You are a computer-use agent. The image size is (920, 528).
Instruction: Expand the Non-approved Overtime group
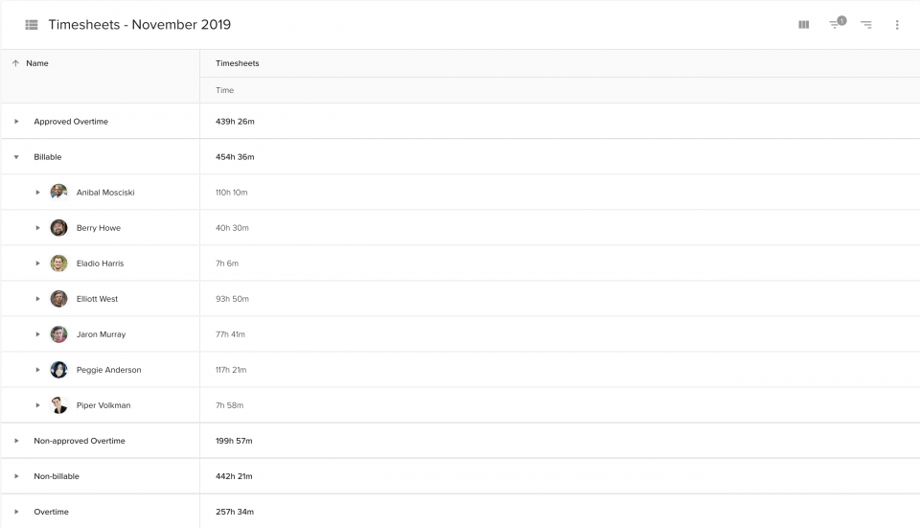[16, 441]
